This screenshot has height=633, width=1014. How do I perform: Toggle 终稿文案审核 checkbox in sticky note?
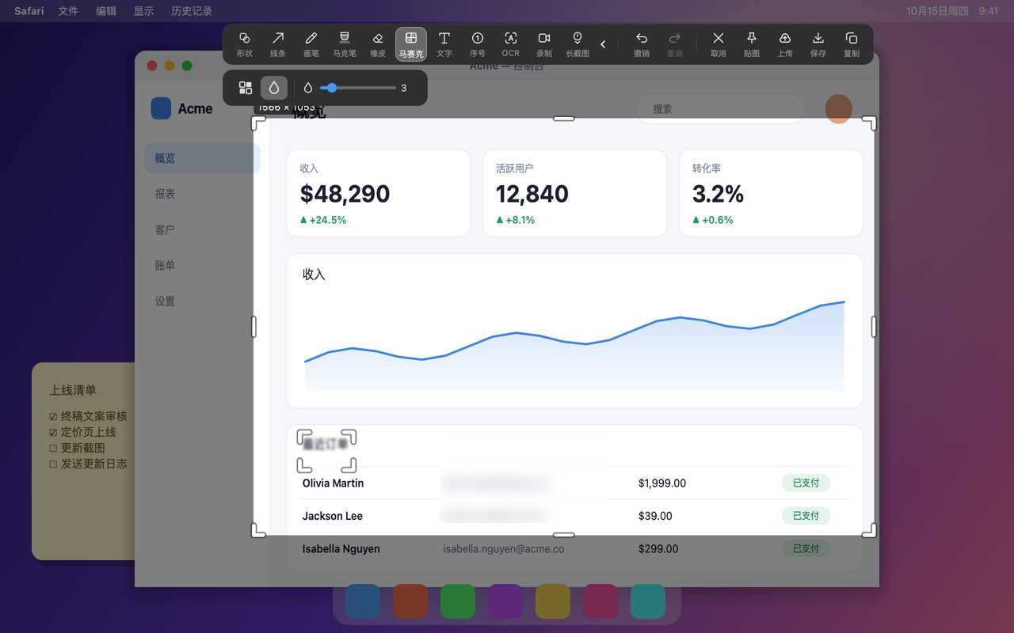pyautogui.click(x=53, y=416)
